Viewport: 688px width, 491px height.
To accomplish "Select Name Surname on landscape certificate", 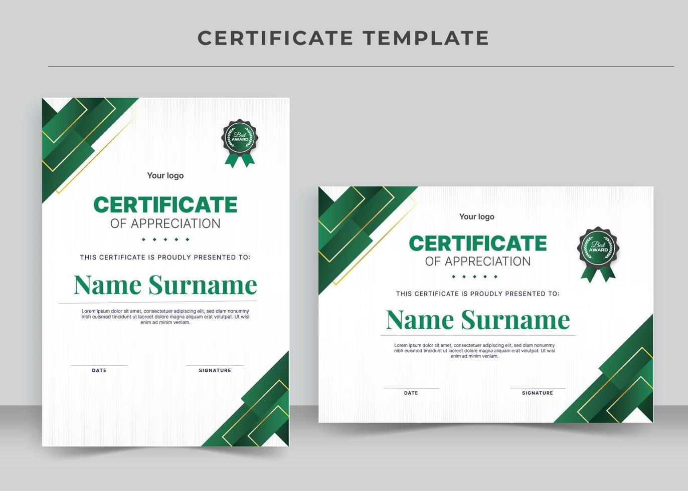I will point(478,320).
